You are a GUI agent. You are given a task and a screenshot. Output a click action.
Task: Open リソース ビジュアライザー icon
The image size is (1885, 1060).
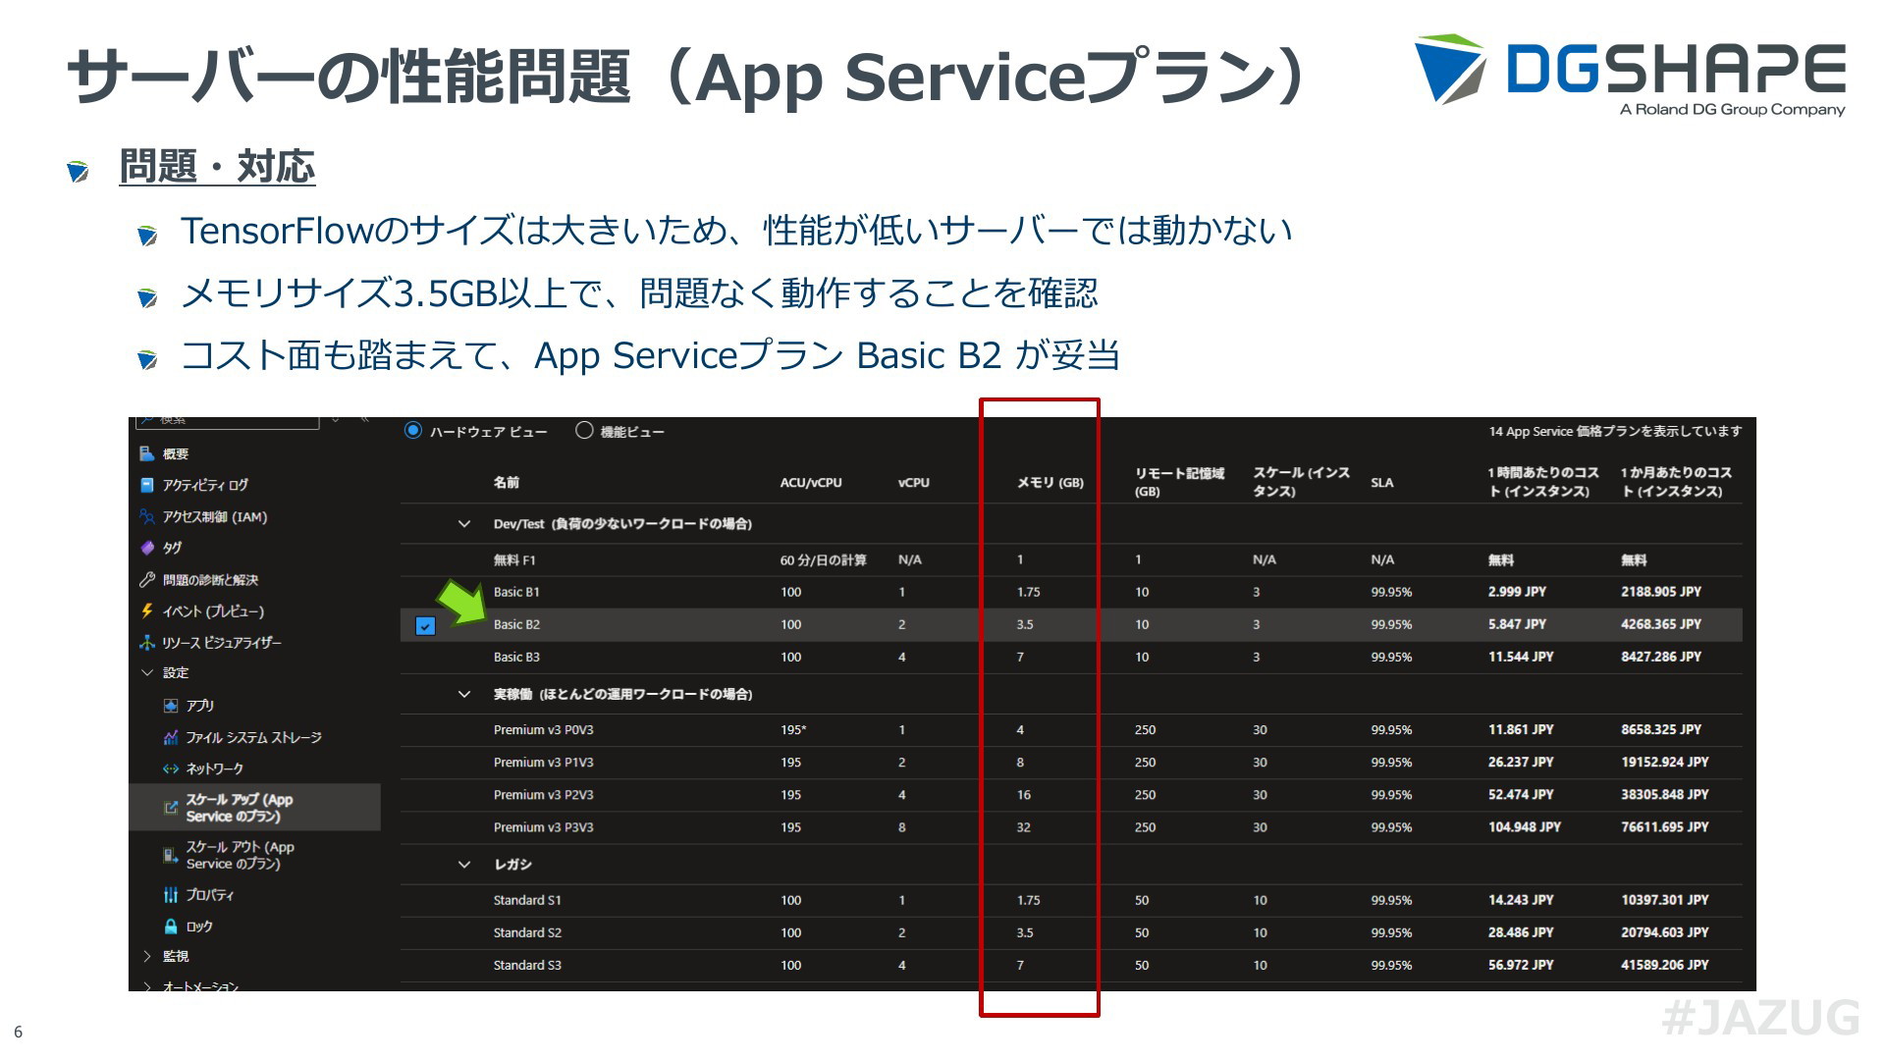pos(147,642)
